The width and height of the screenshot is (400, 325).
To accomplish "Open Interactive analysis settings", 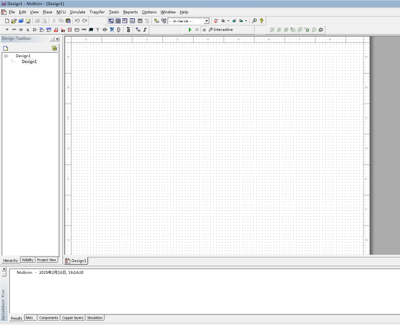I will (221, 30).
